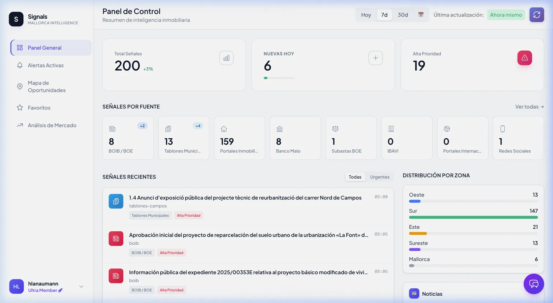Select the Todas filter pill
Image resolution: width=553 pixels, height=303 pixels.
point(355,177)
